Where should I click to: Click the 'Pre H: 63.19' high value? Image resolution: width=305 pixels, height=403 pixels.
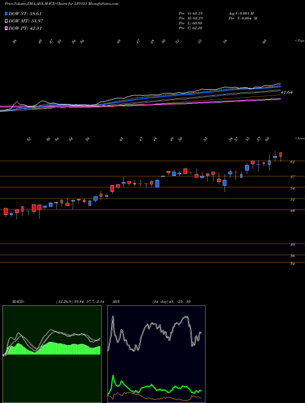click(x=191, y=18)
